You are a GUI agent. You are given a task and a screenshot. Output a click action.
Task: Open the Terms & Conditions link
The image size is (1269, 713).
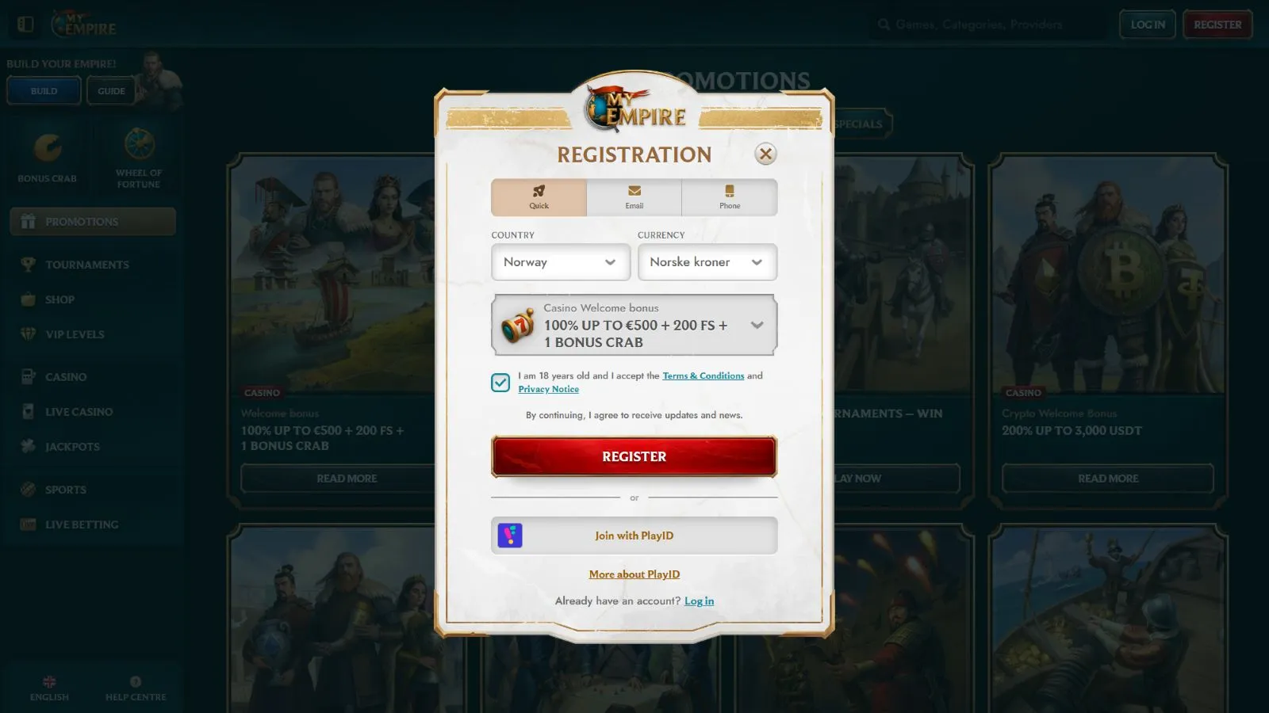coord(704,376)
